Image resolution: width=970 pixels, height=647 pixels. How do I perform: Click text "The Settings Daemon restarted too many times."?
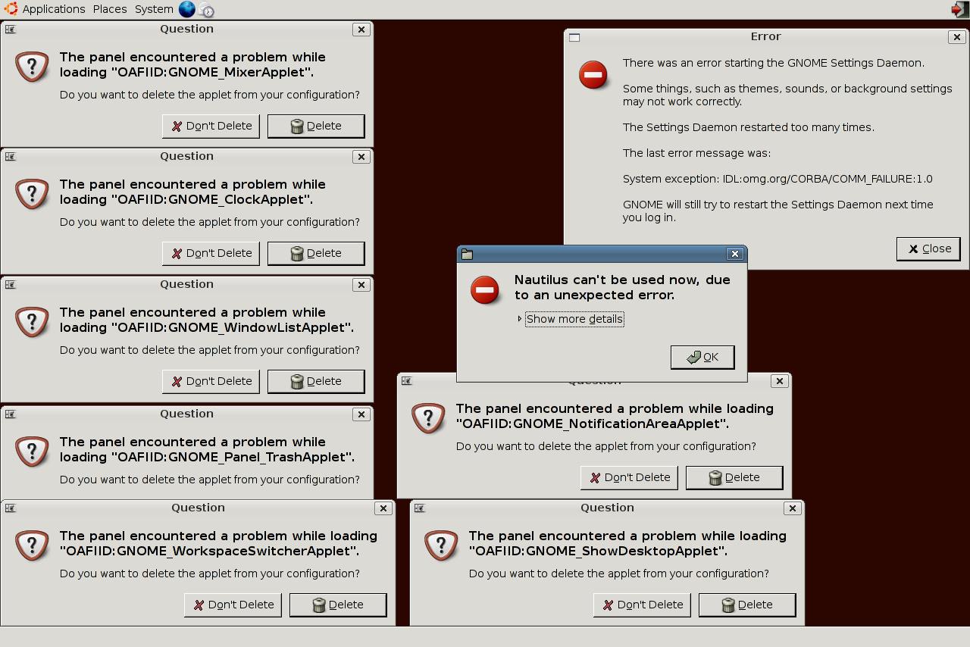(749, 127)
